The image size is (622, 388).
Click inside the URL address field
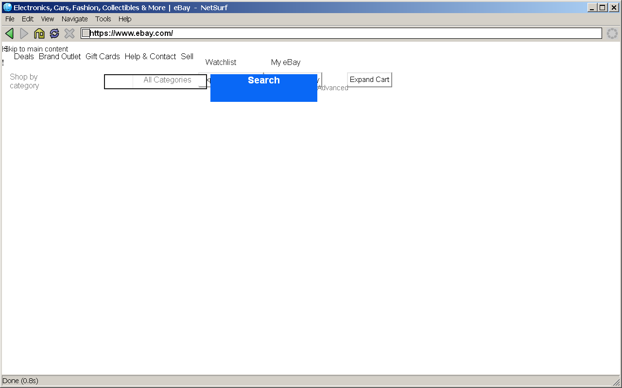click(340, 33)
